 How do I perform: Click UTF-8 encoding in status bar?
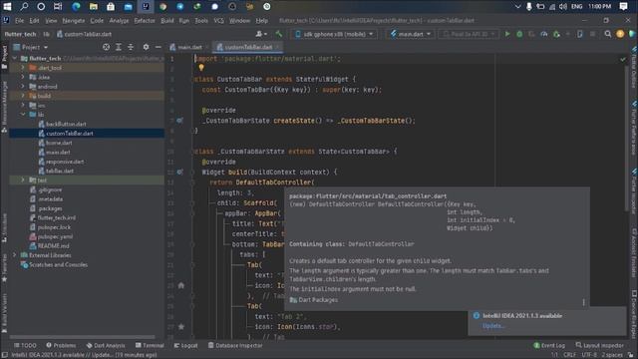589,355
